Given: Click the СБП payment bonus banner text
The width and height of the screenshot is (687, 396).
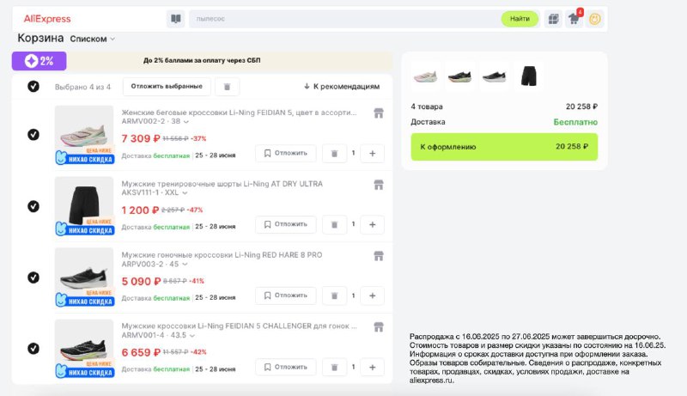Looking at the screenshot, I should pos(202,60).
